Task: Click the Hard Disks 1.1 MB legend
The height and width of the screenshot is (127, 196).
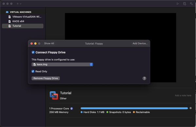Action: (93, 112)
